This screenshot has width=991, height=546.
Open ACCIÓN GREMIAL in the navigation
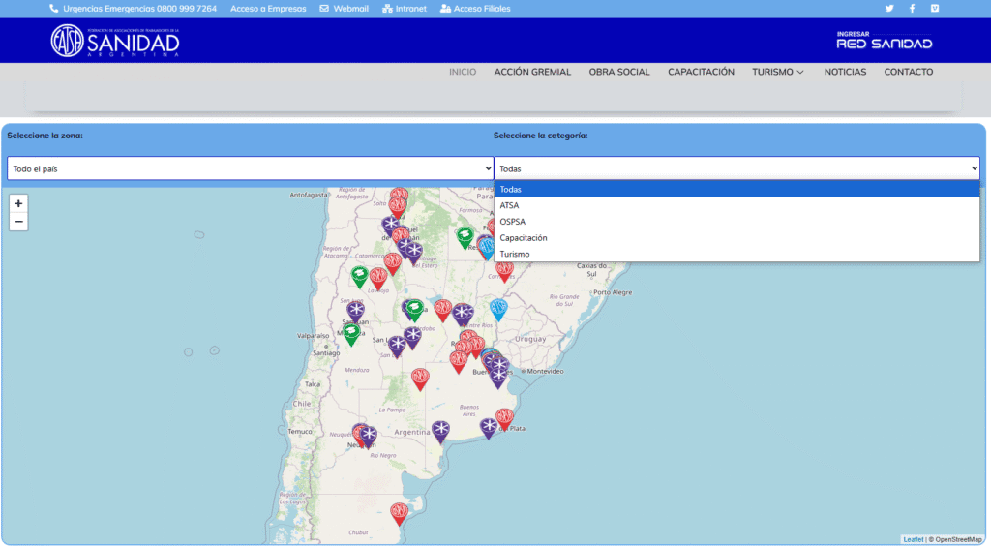[532, 72]
